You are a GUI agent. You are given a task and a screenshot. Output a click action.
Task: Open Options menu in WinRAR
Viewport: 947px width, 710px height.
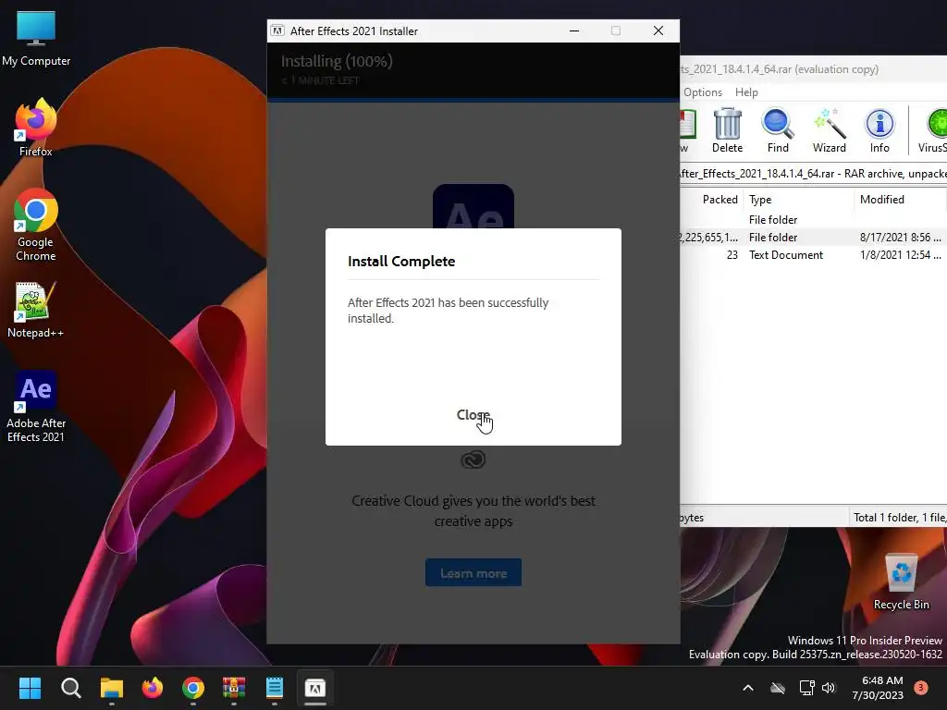703,92
